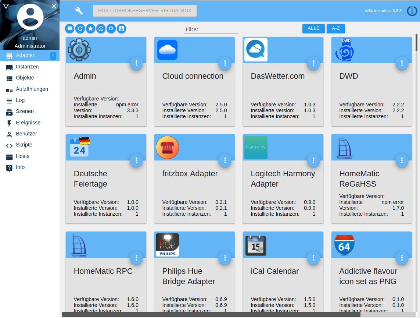This screenshot has width=420, height=318.
Task: Open three-dot menu on DWD card
Action: tap(402, 63)
